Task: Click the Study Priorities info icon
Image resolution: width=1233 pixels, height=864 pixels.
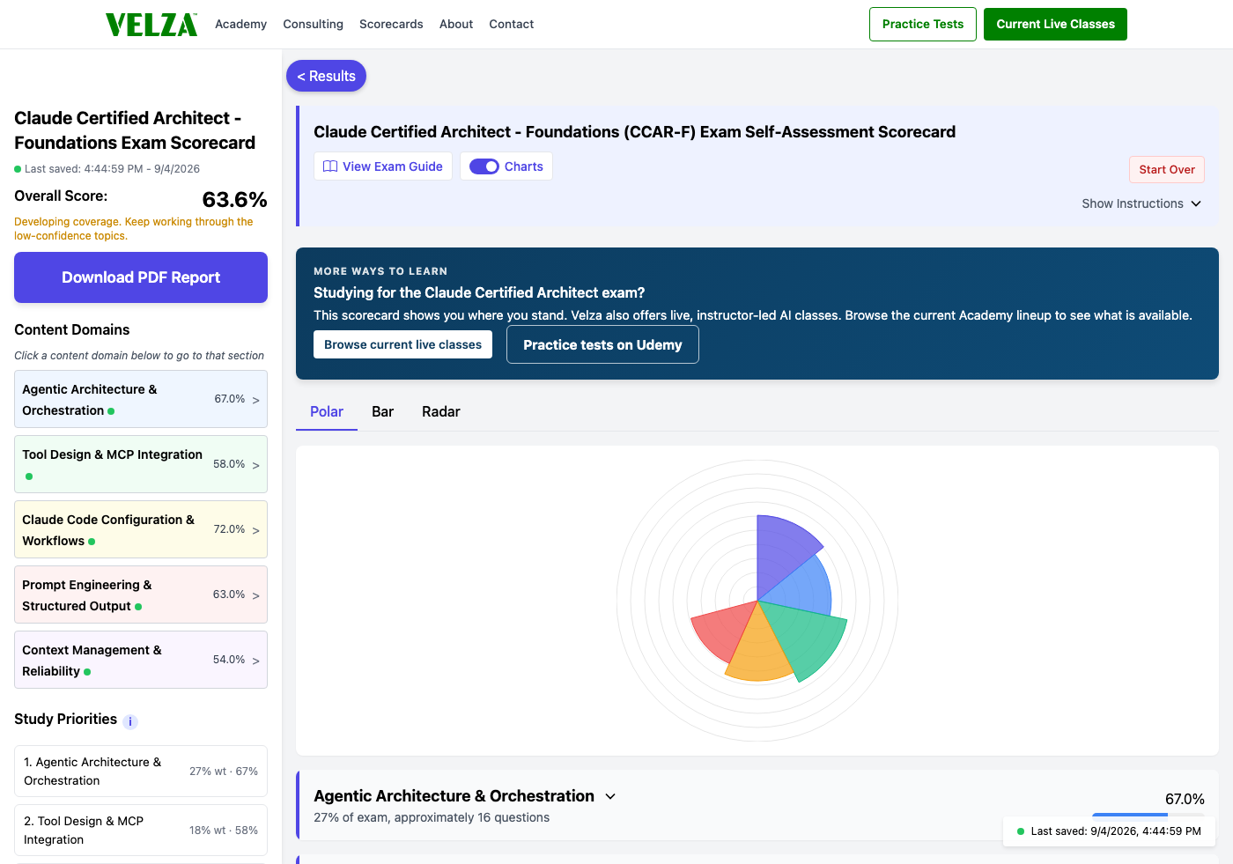Action: point(130,721)
